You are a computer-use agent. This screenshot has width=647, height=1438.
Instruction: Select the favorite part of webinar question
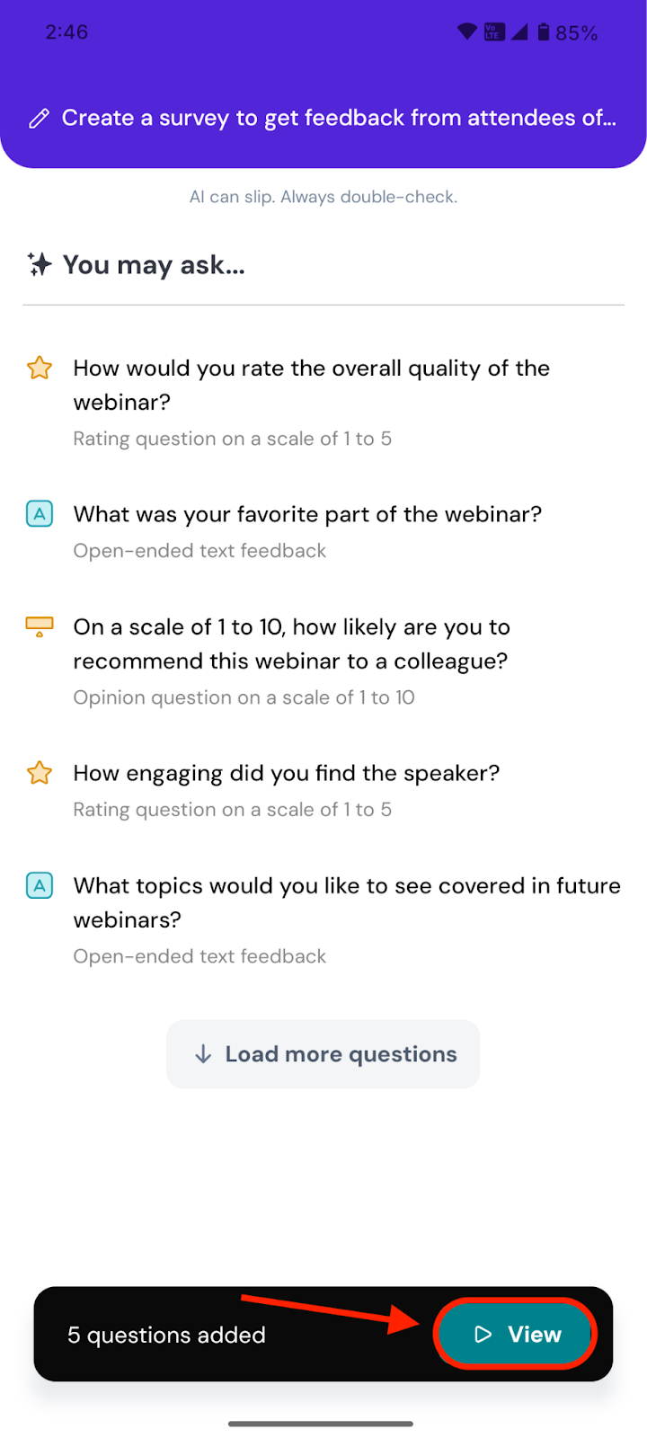(307, 514)
